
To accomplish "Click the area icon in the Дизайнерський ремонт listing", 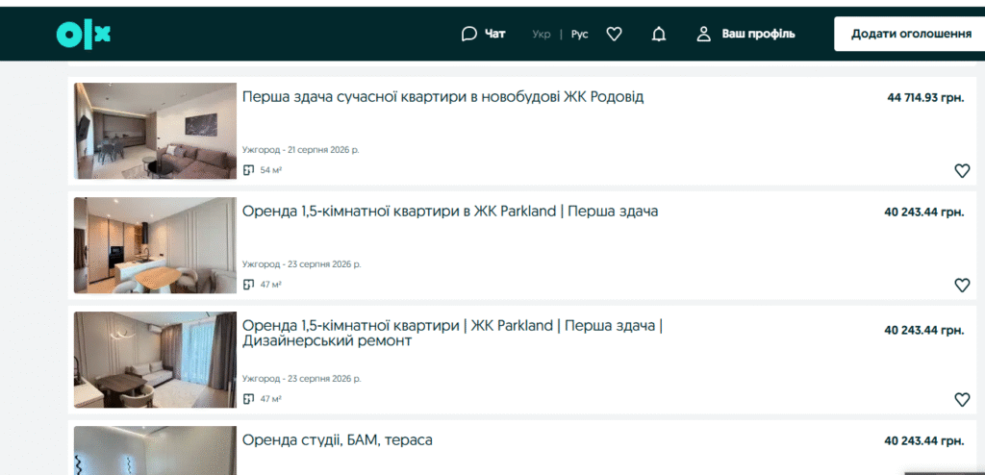I will click(x=249, y=399).
